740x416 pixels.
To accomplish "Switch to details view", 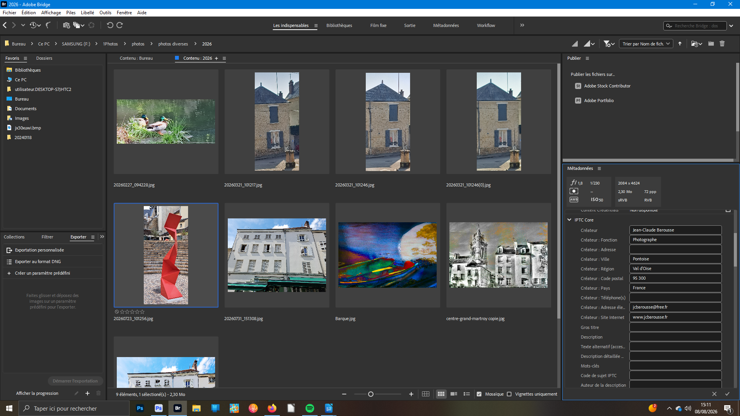I will click(x=454, y=394).
